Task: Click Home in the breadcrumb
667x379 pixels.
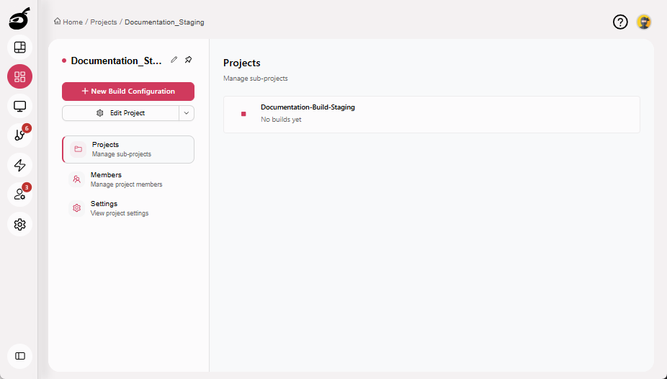Action: click(x=72, y=22)
